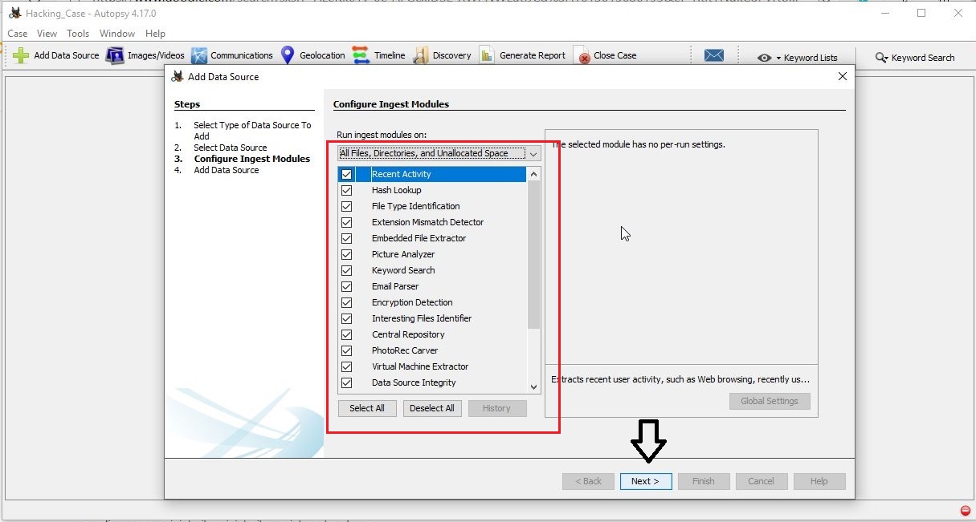
Task: Click the Global Settings button
Action: pos(770,401)
